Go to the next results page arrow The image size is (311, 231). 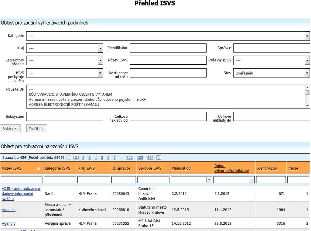(159, 158)
